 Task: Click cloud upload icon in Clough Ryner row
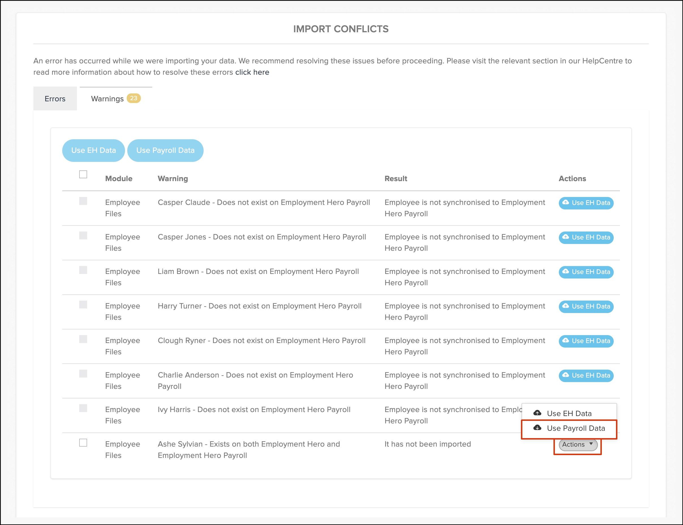pos(565,341)
